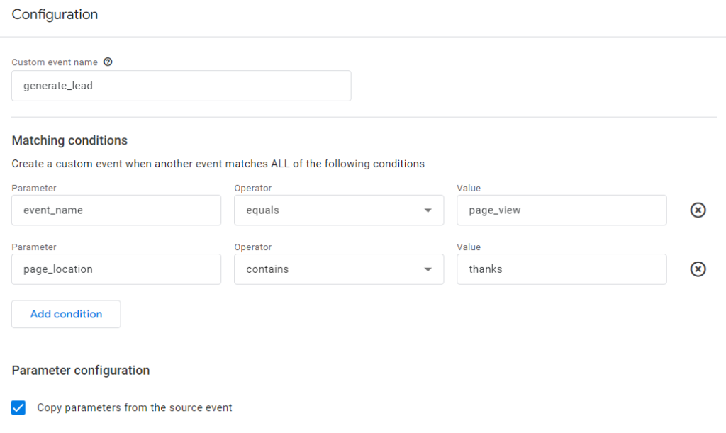This screenshot has height=433, width=726.
Task: Click the arrow icon in the contains operator
Action: 428,269
